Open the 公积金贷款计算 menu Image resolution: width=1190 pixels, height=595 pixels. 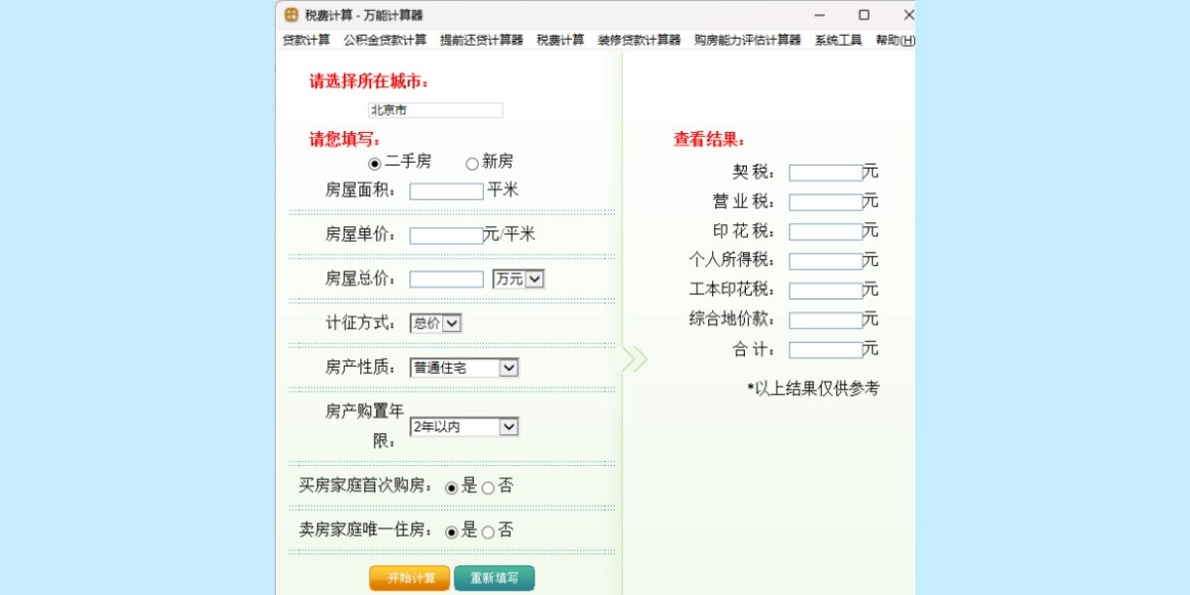tap(385, 40)
